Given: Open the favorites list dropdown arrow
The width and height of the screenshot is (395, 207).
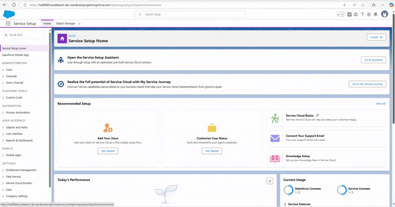Looking at the screenshot, I should [x=342, y=15].
